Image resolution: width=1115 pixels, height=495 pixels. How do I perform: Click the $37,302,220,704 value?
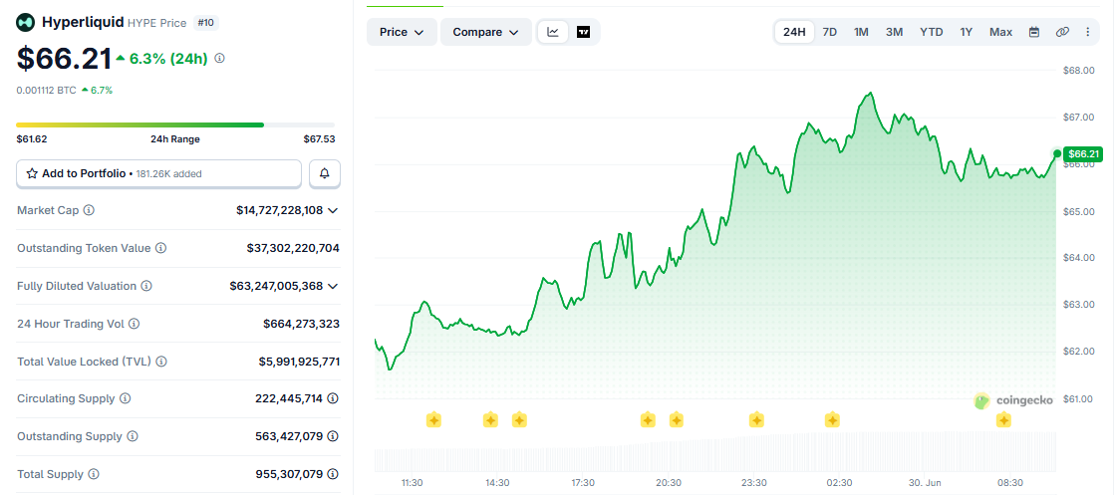click(x=293, y=248)
